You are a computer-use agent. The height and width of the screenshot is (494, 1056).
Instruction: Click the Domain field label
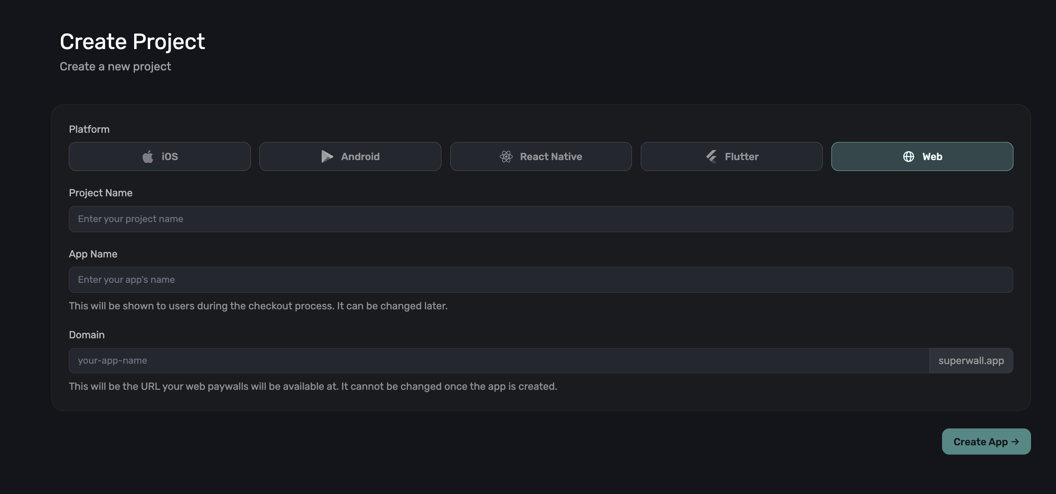[87, 335]
